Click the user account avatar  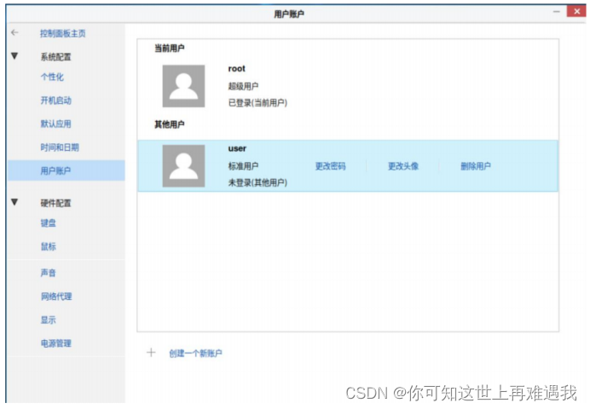(183, 166)
